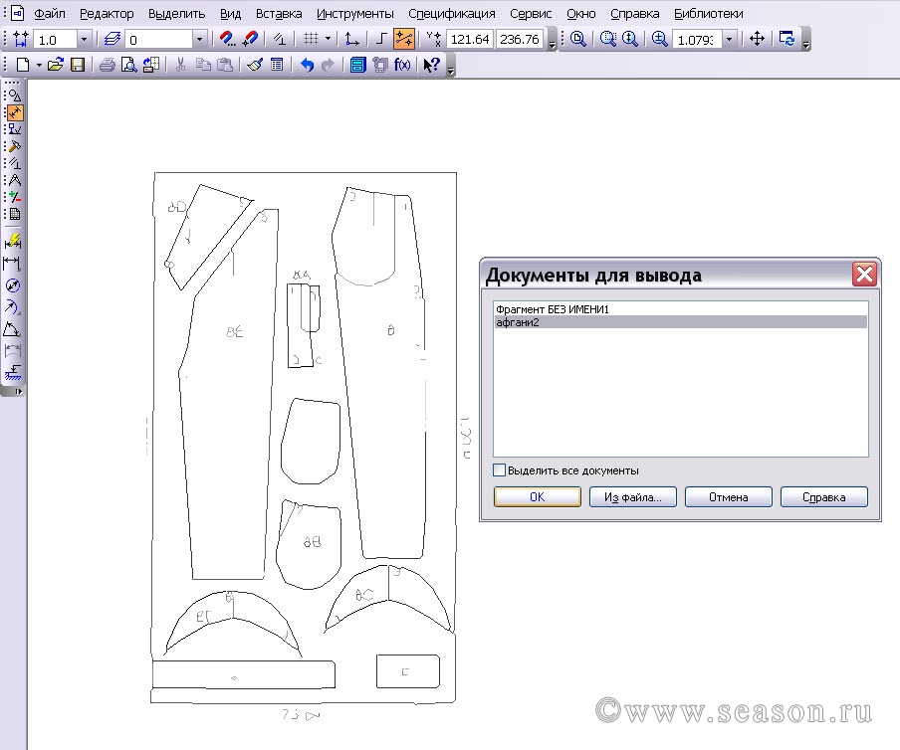Open the Инструменты menu
Image resolution: width=900 pixels, height=750 pixels.
click(354, 14)
